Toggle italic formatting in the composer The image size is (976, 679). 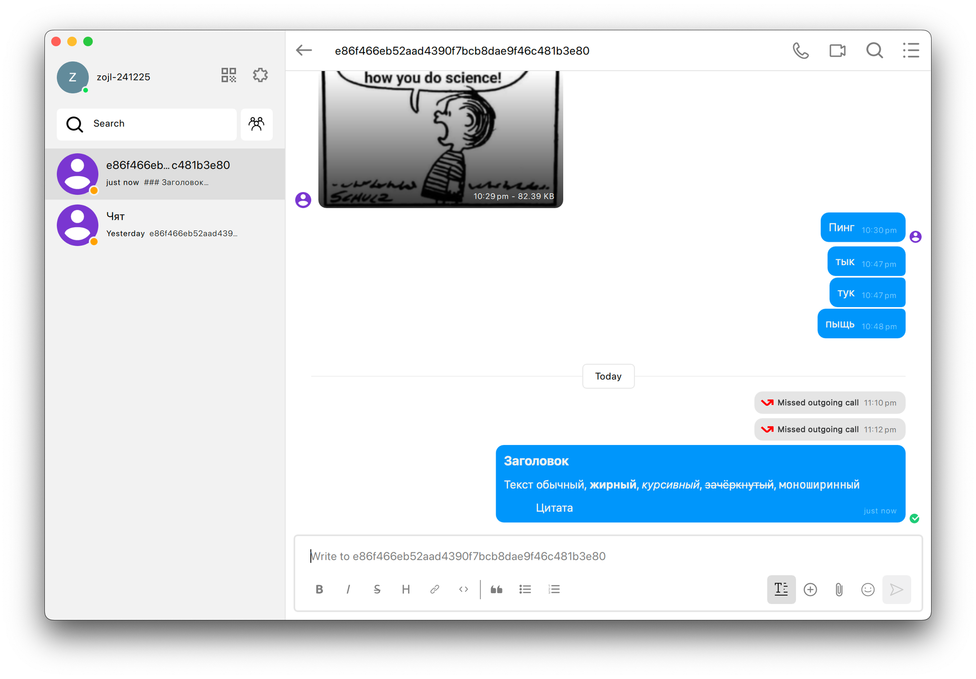[348, 589]
